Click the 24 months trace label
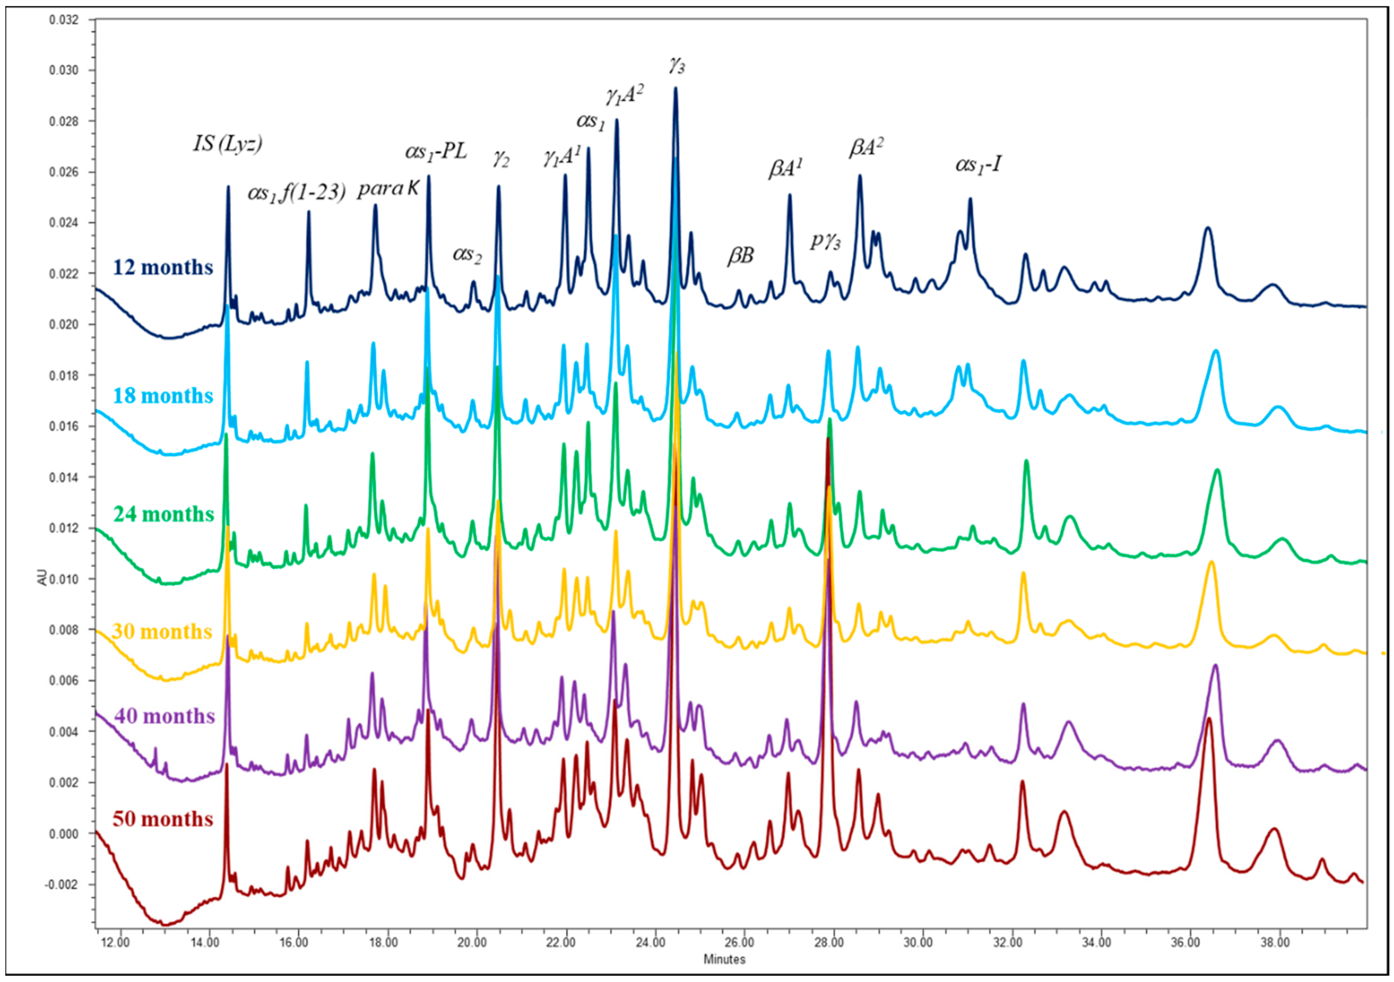This screenshot has height=982, width=1394. tap(163, 515)
